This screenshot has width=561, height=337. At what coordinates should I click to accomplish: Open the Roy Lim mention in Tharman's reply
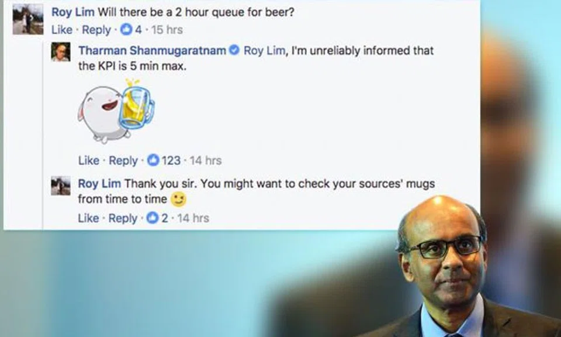pyautogui.click(x=264, y=50)
